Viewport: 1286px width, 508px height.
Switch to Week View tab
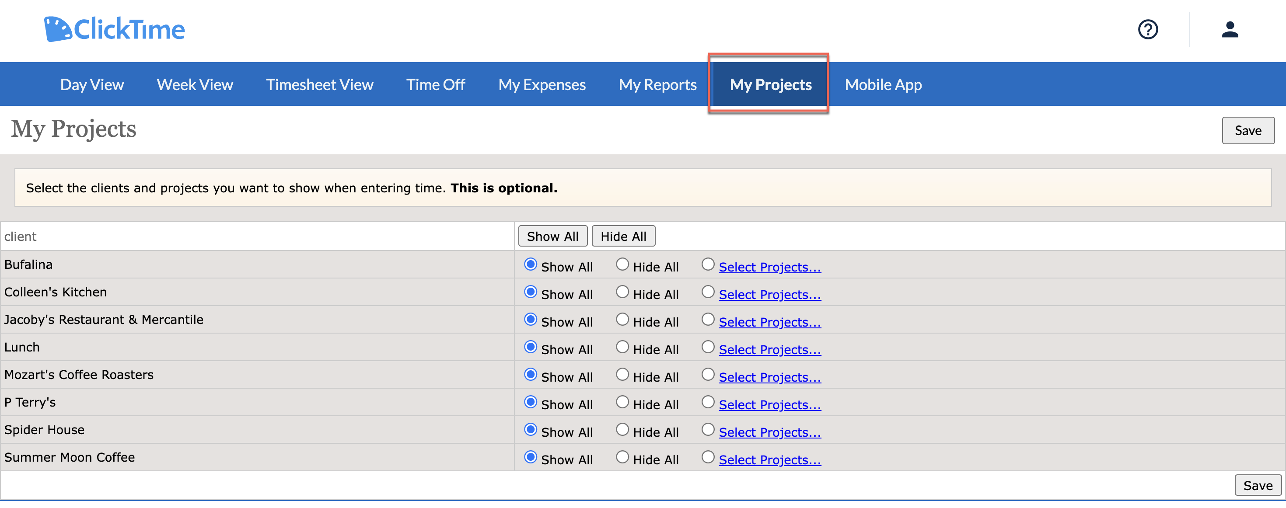[195, 84]
